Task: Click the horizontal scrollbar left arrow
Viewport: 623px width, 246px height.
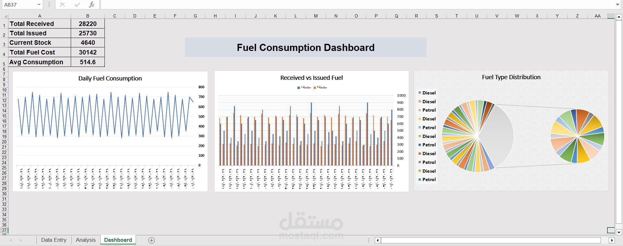Action: [x=377, y=240]
